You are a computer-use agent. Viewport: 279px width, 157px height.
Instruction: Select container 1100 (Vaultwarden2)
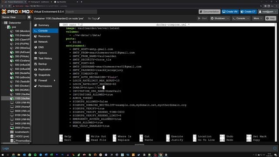(x=22, y=99)
